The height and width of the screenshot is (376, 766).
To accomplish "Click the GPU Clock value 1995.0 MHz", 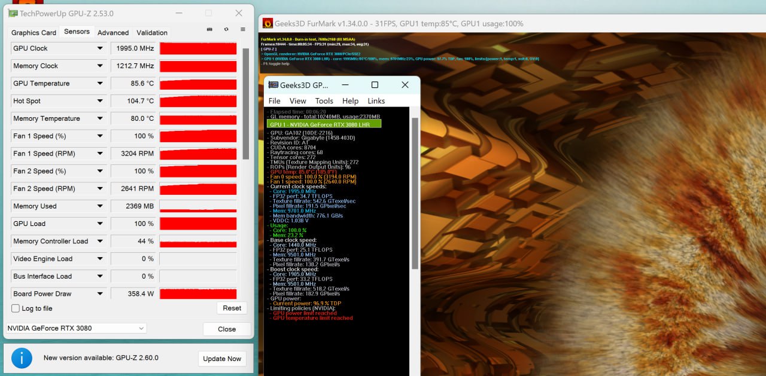I will coord(135,48).
